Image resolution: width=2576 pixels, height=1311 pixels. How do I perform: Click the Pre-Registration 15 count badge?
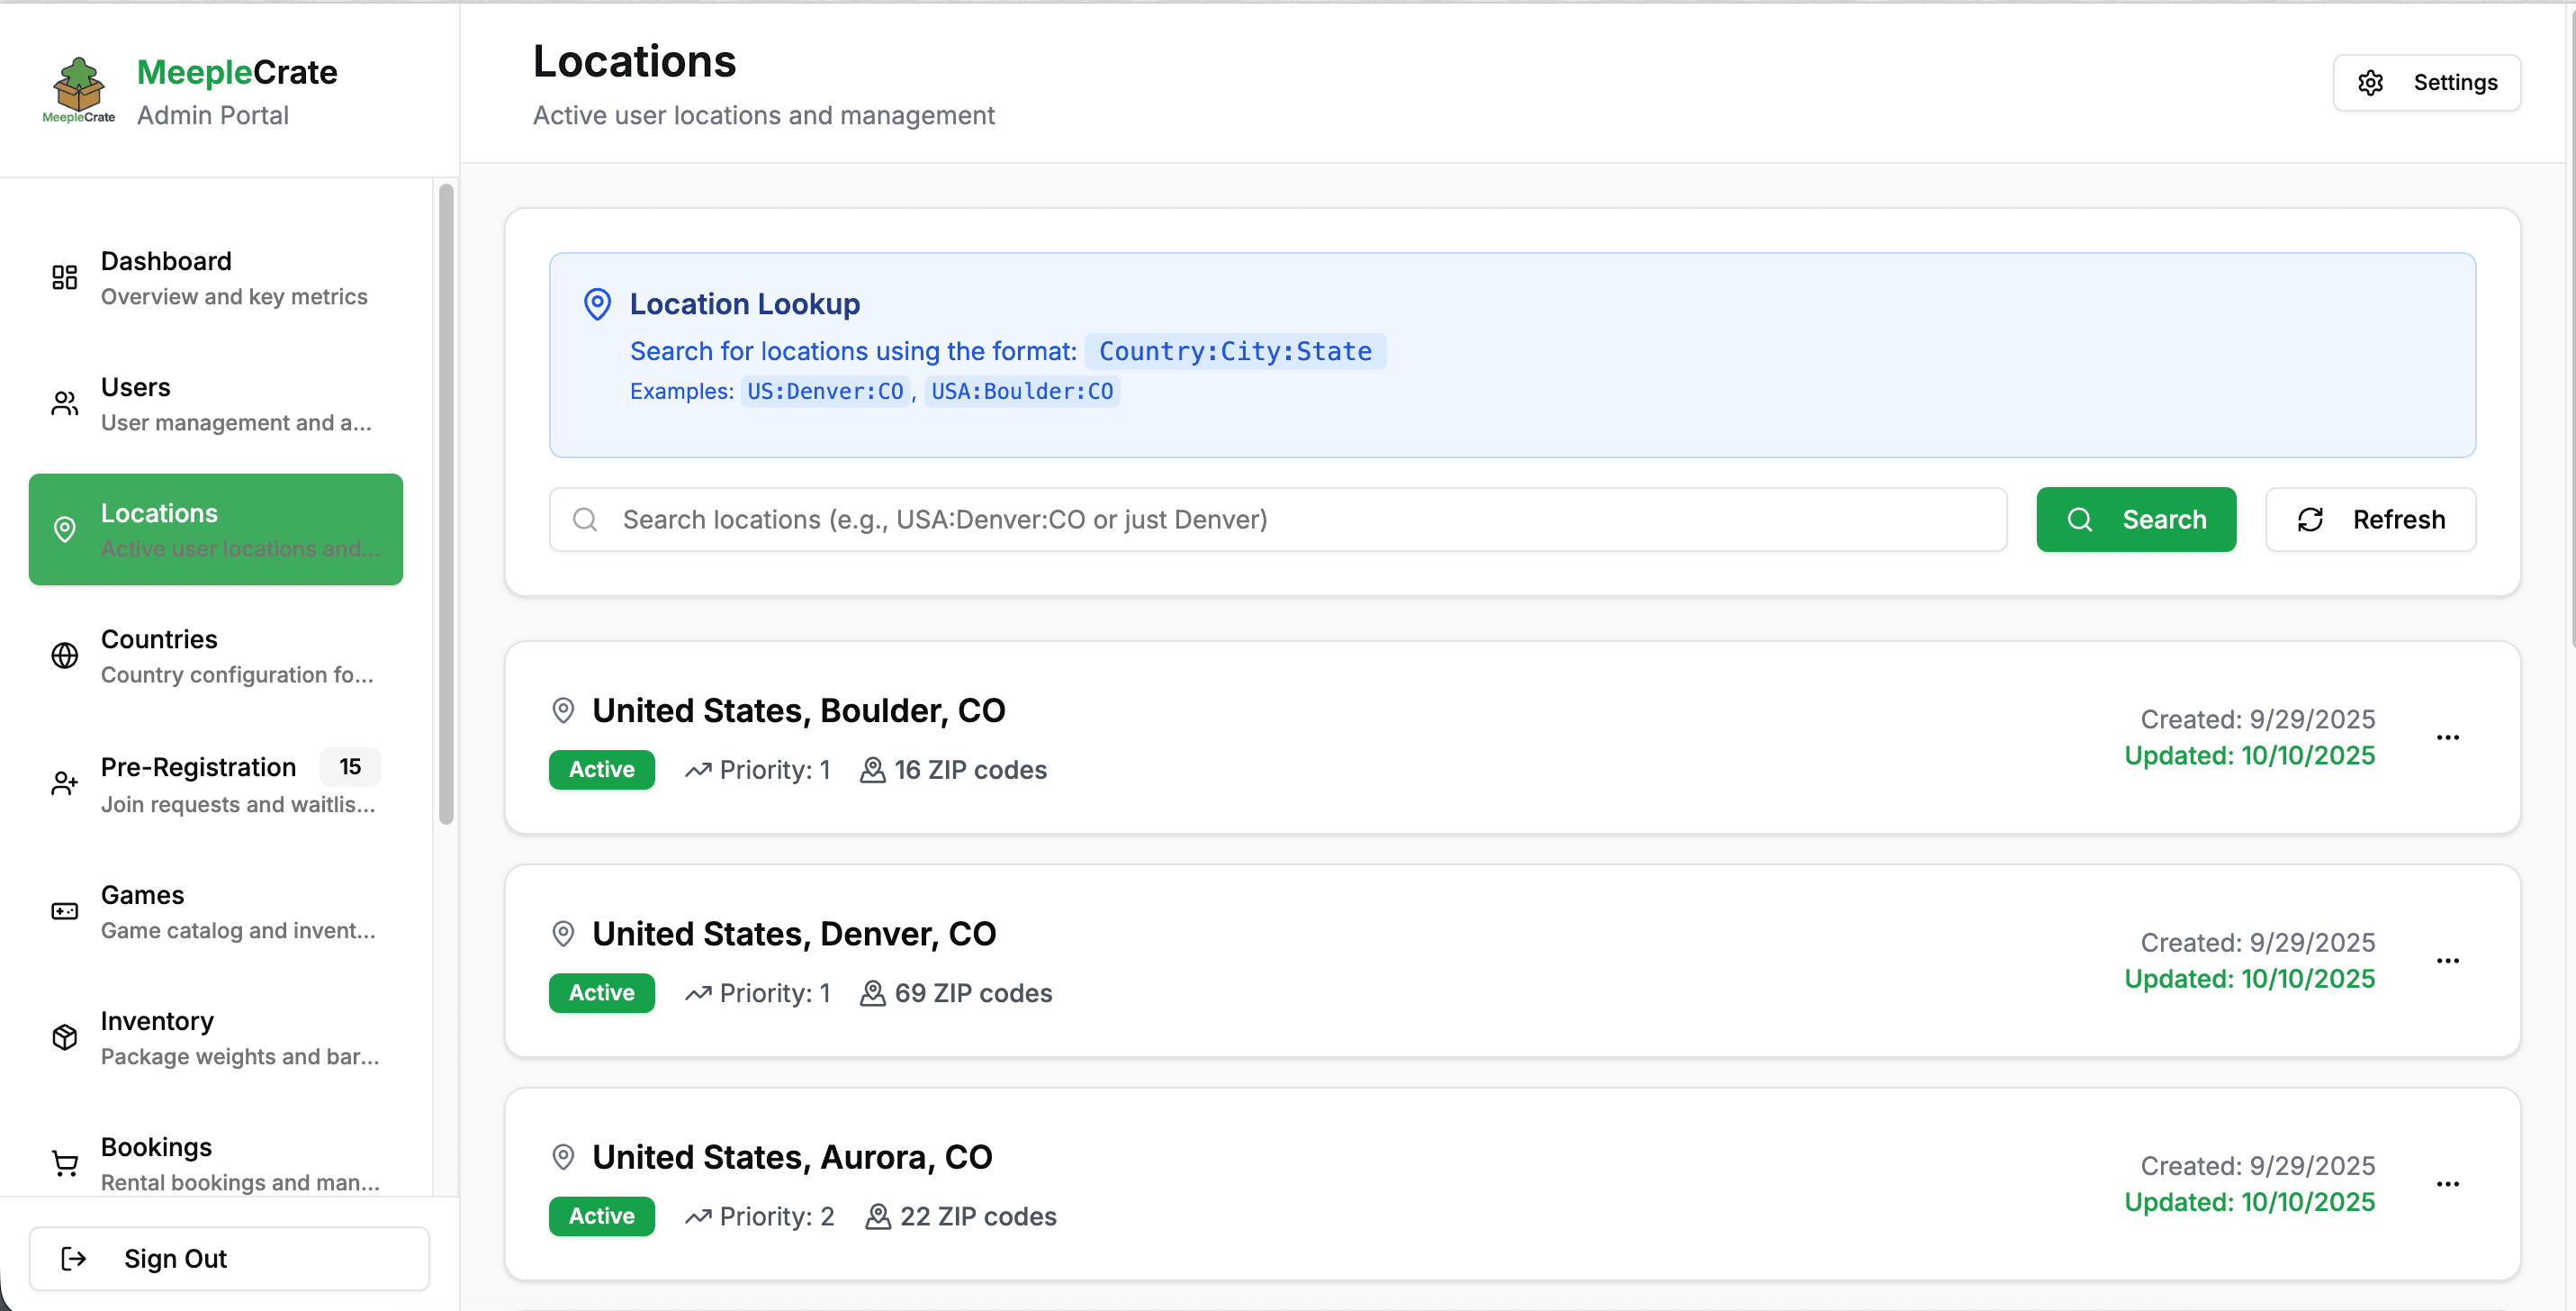point(350,766)
